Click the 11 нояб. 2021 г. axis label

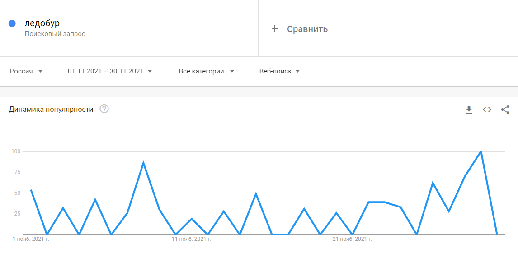tap(191, 239)
